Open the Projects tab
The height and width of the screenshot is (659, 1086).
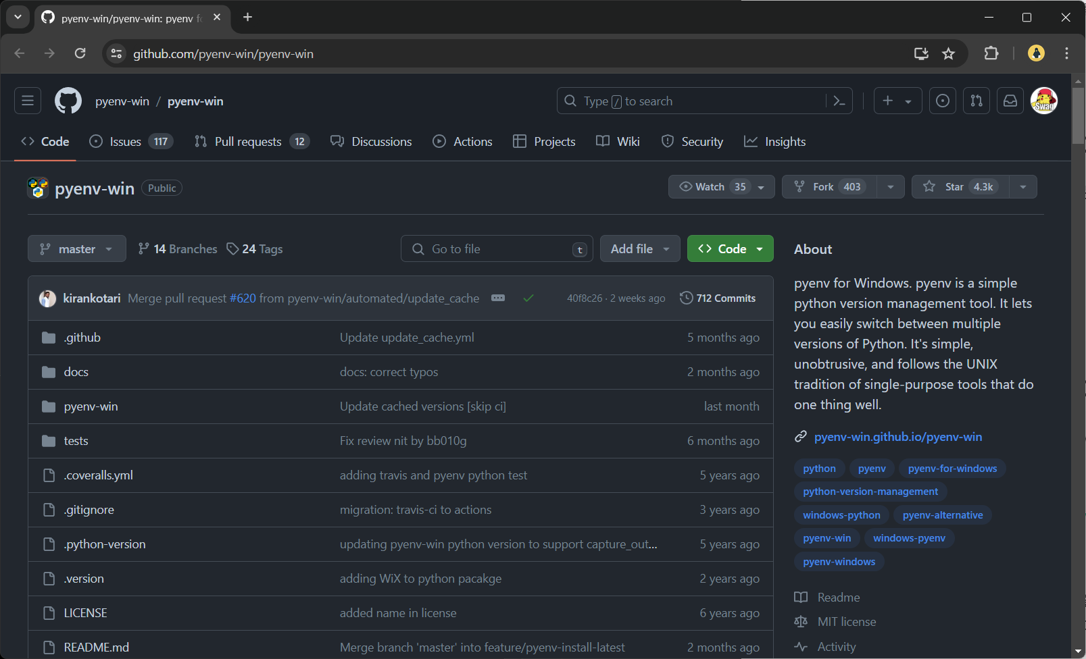[x=544, y=141]
